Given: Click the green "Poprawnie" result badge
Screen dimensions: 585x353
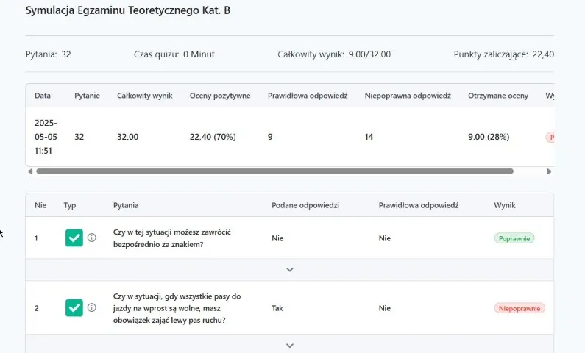Looking at the screenshot, I should click(x=514, y=238).
